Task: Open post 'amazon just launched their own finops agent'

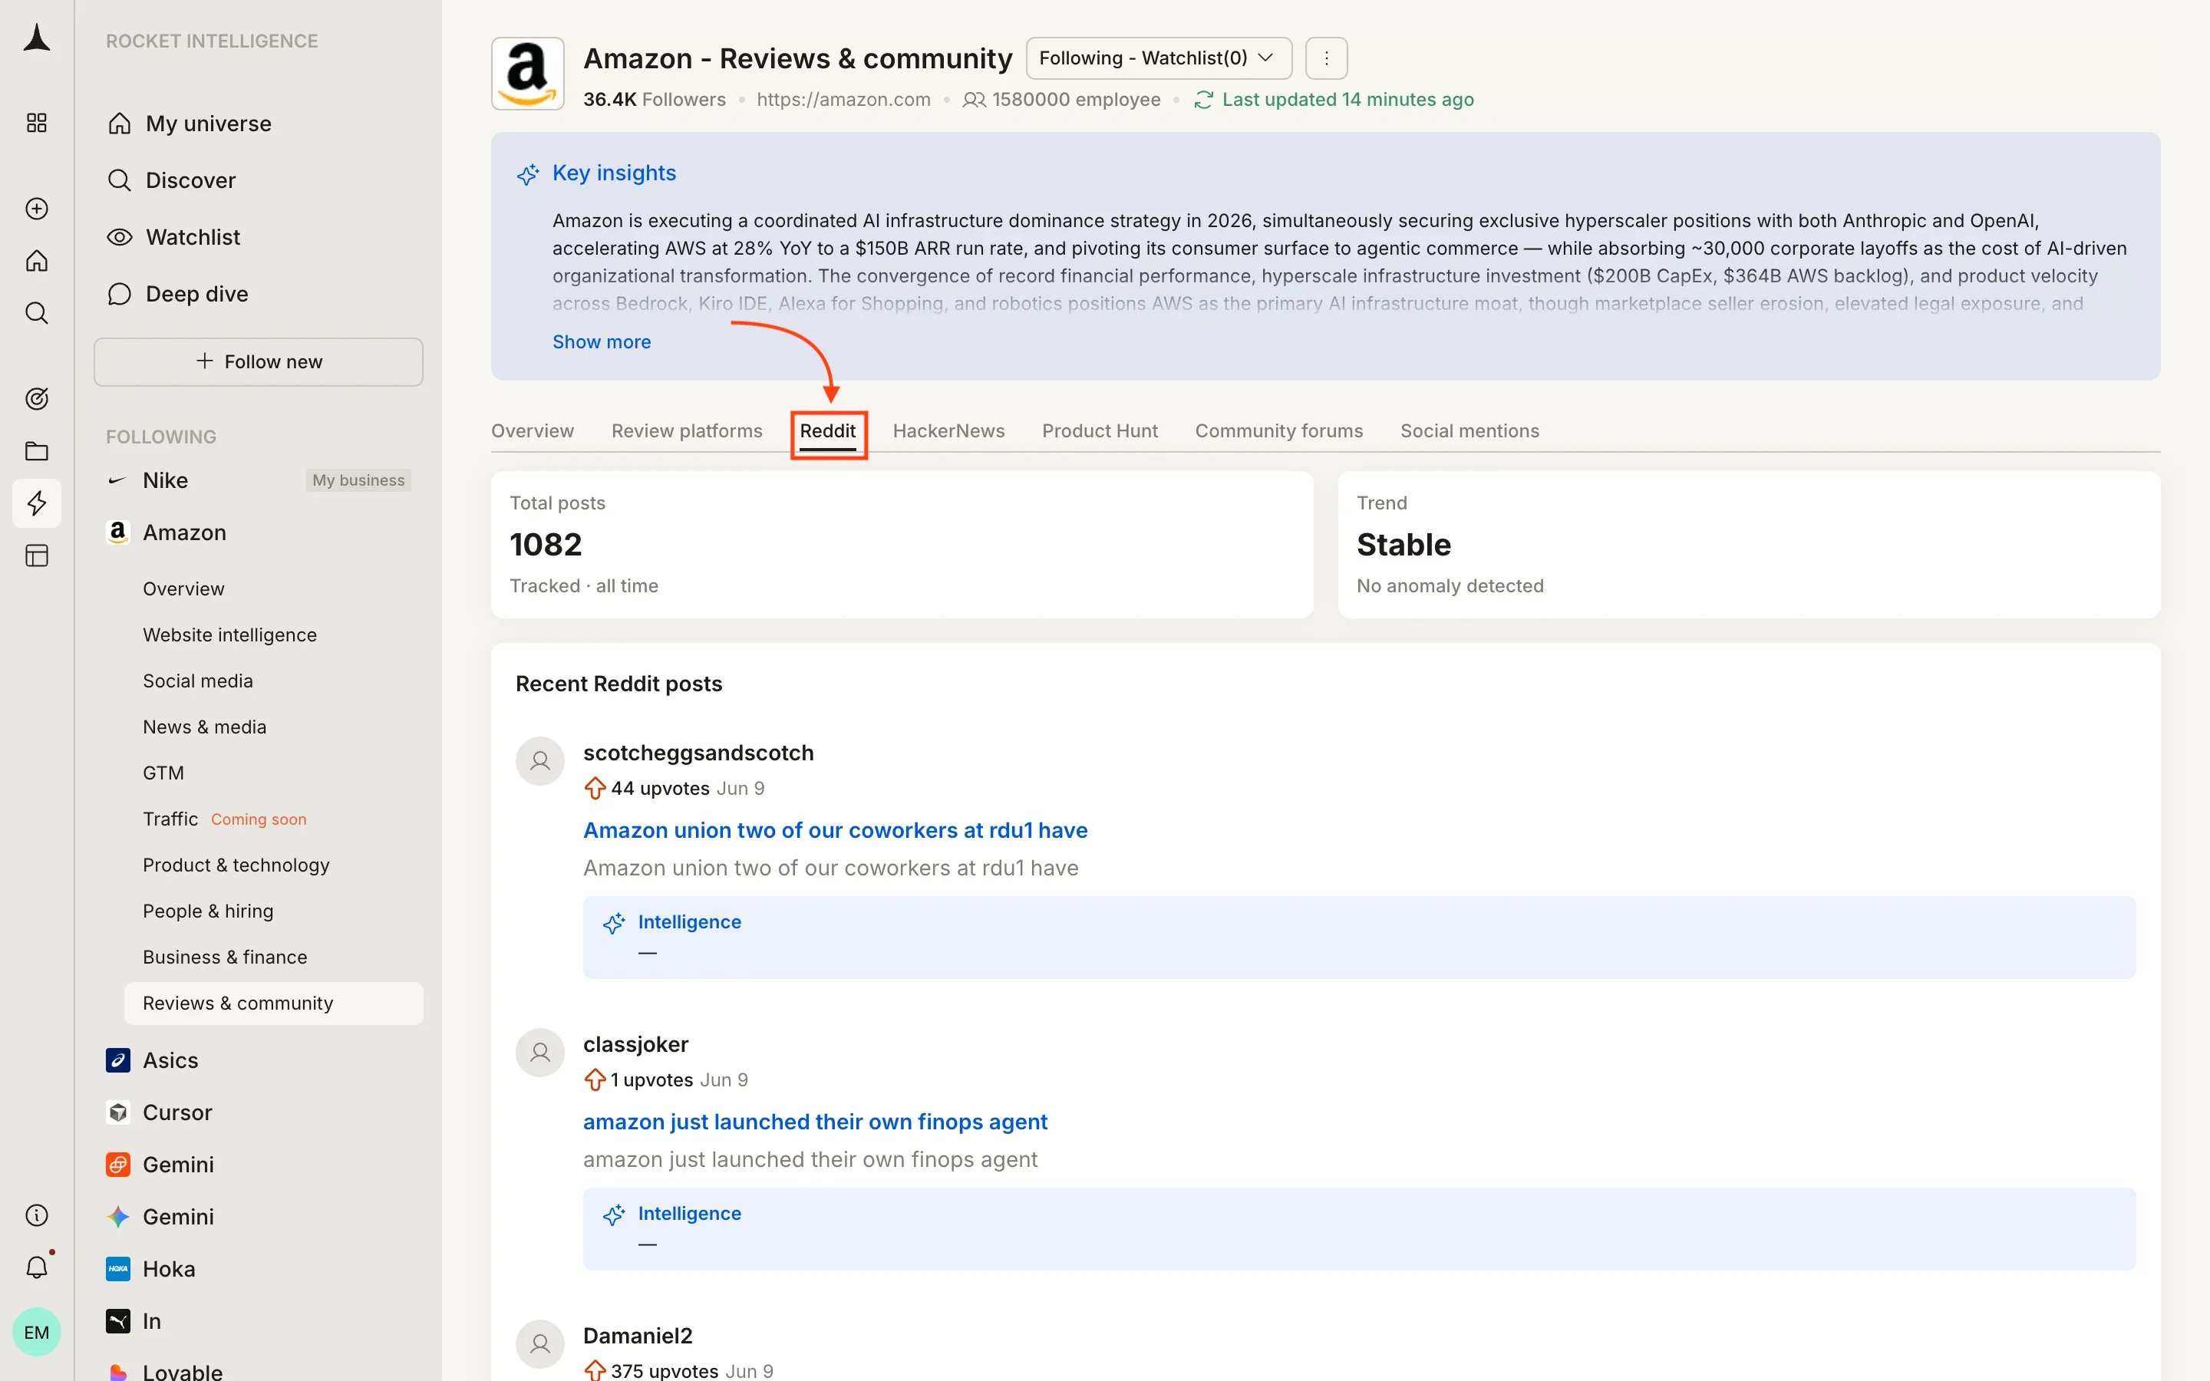Action: [816, 1122]
